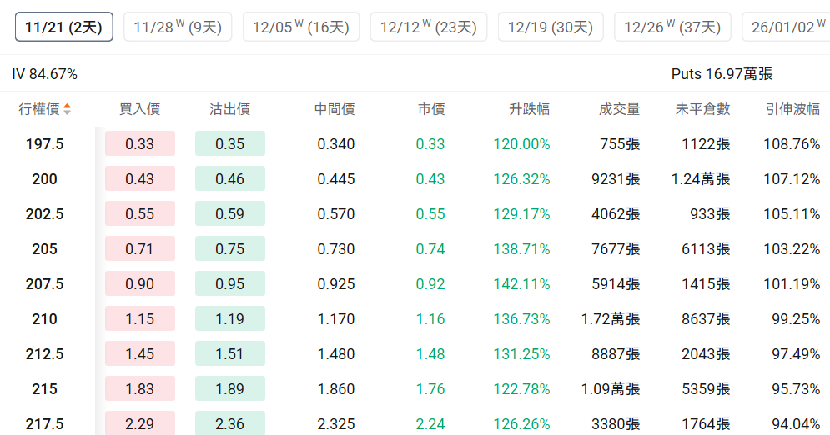
Task: Open the 12/05 (16天) expiry tab
Action: tap(300, 27)
